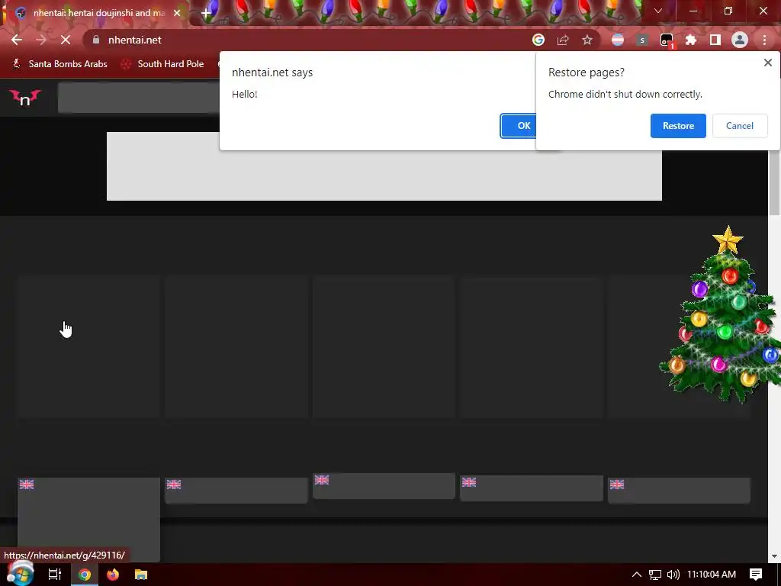Click the site lock icon
The image size is (781, 586).
[96, 40]
